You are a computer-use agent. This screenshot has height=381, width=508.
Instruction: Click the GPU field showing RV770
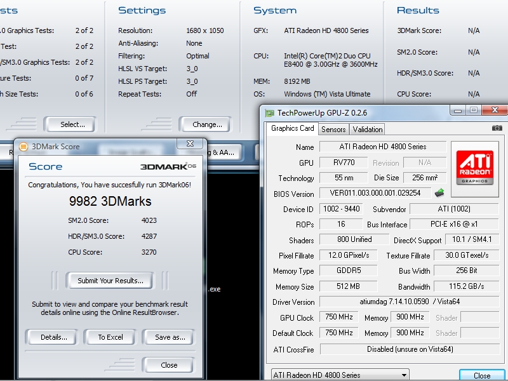point(344,163)
